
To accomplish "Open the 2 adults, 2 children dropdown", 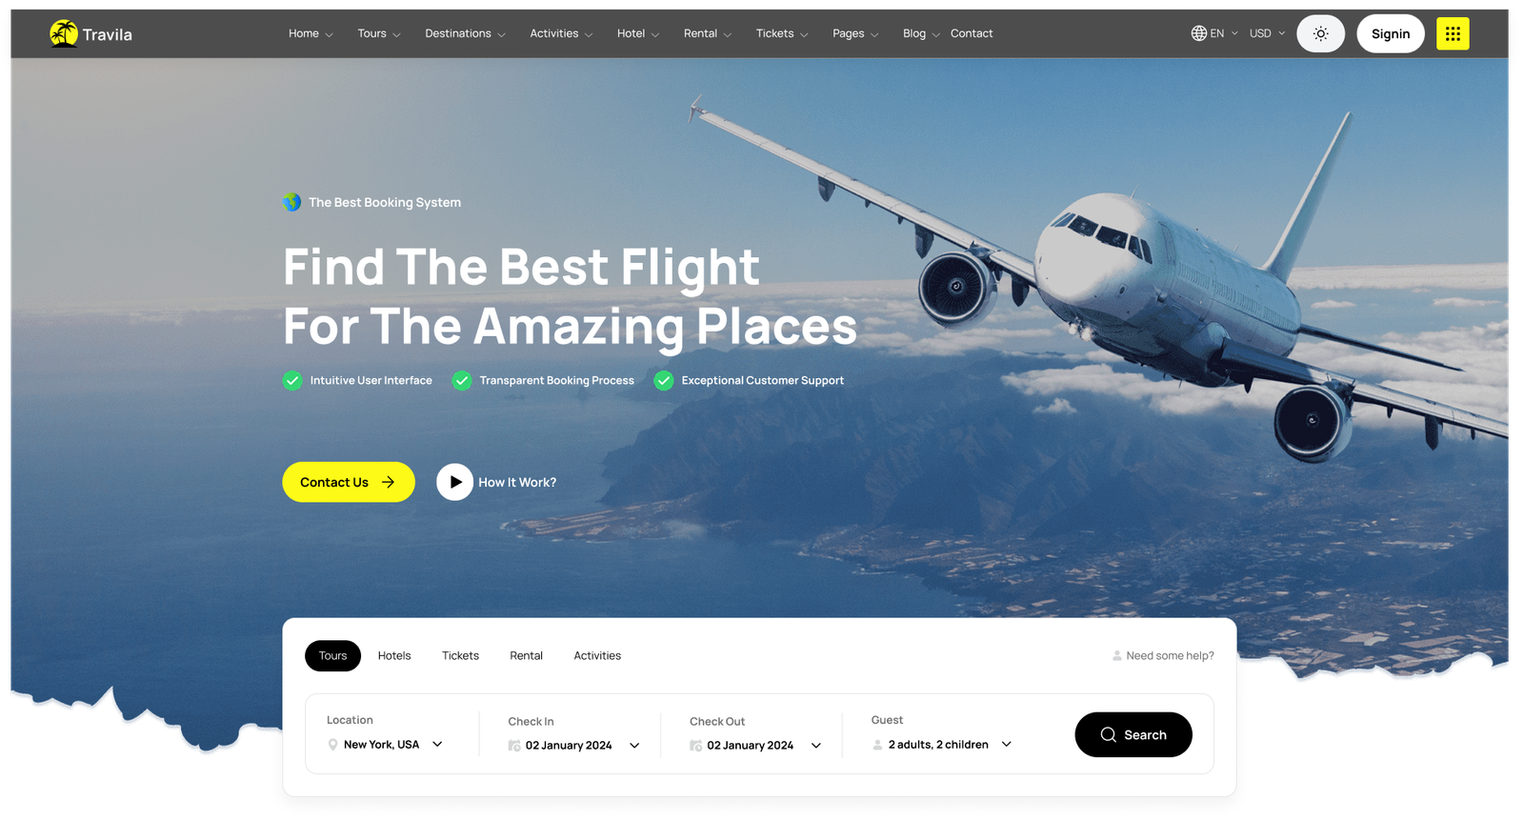I will (942, 745).
